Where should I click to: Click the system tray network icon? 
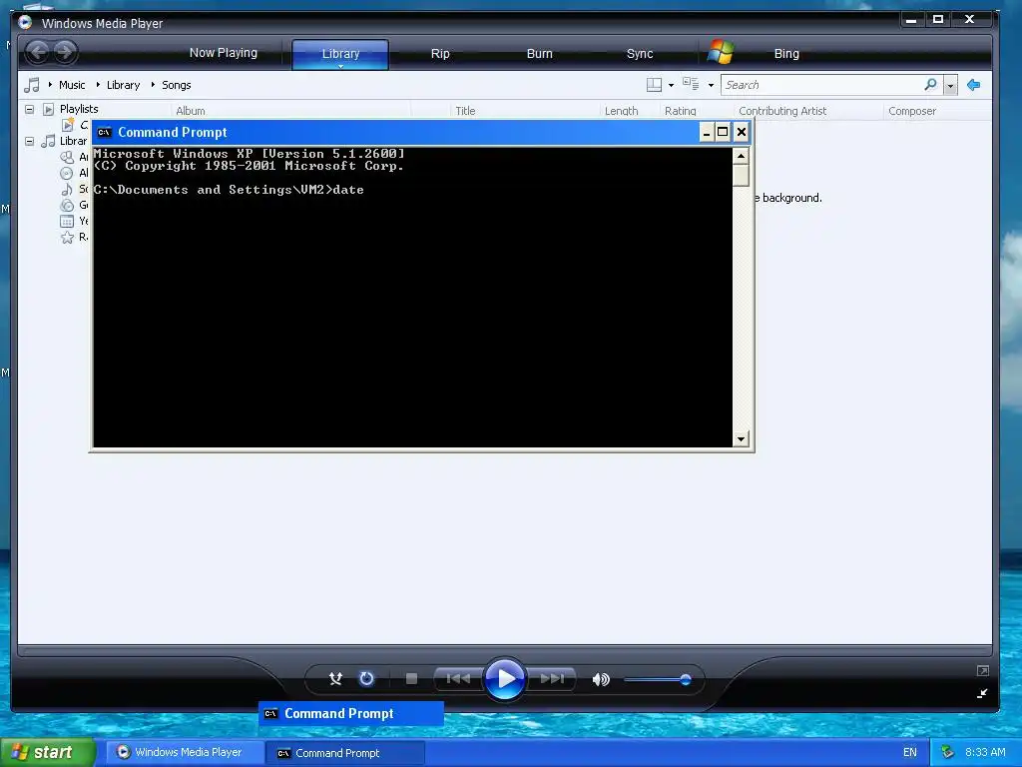[948, 752]
